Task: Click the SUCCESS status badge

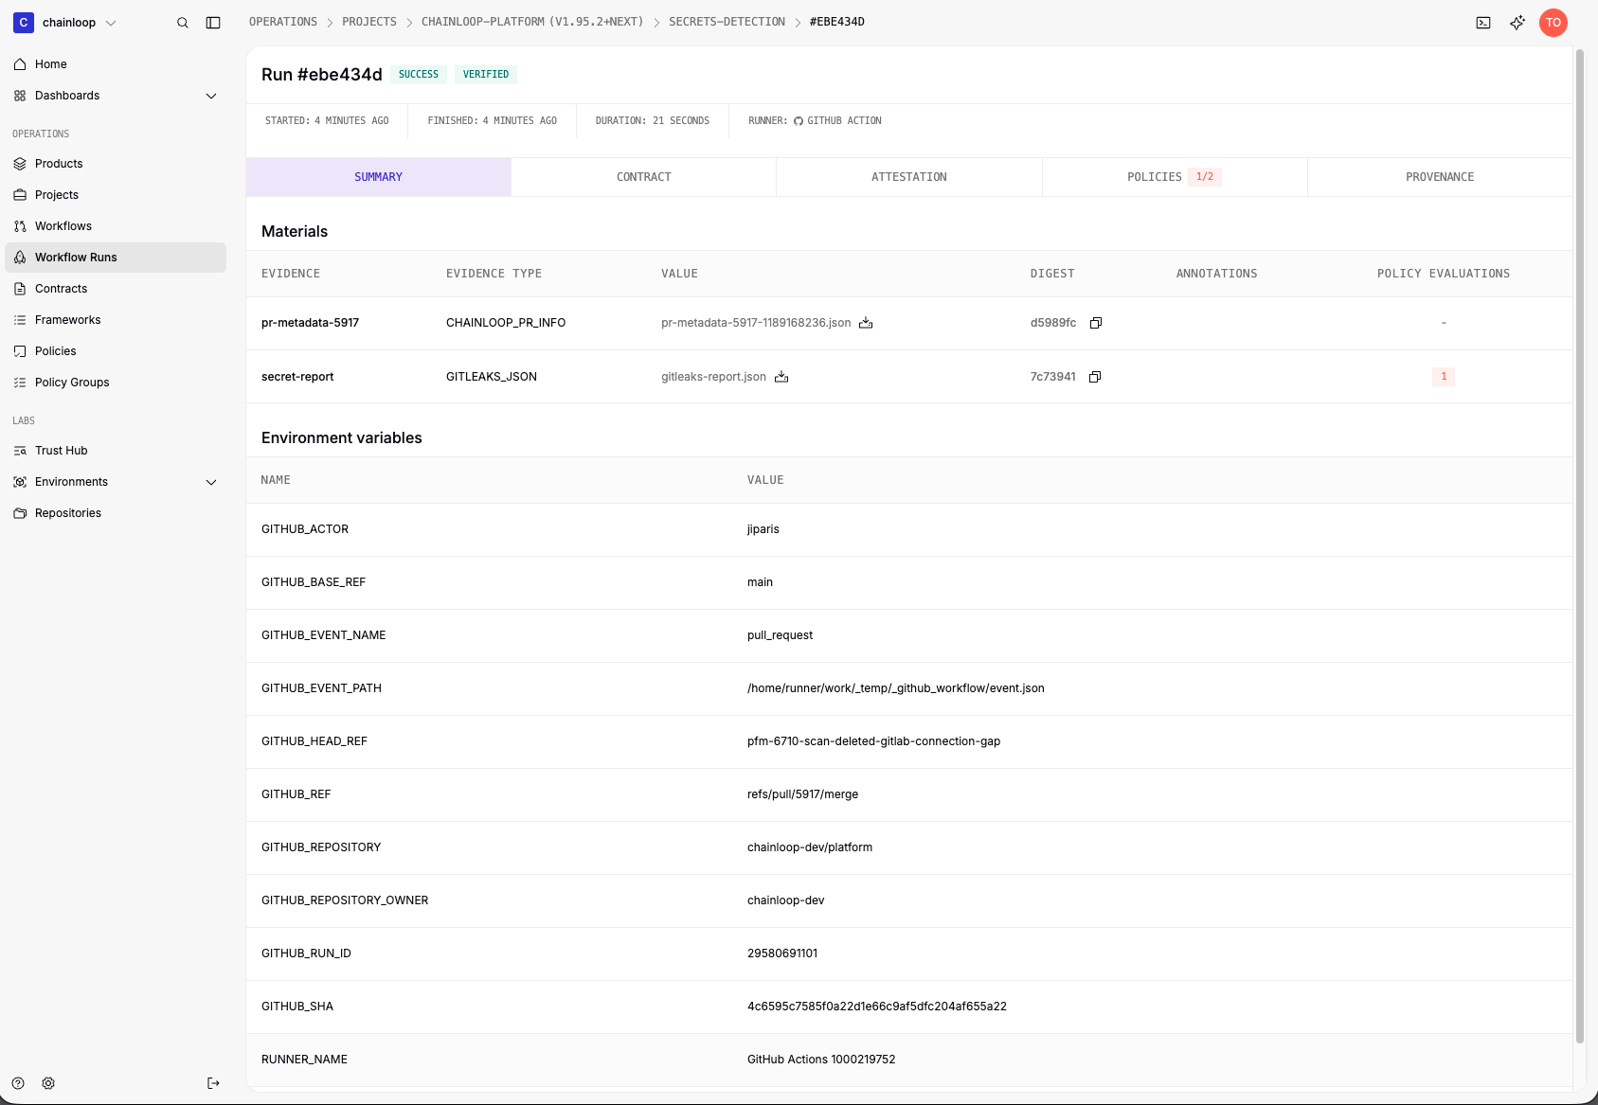Action: [x=419, y=74]
